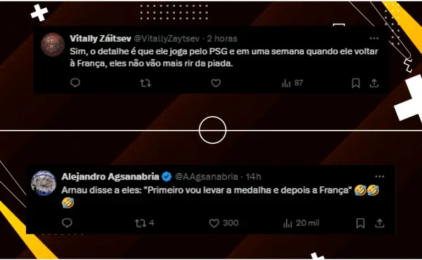Like the tweet about PSG
Image resolution: width=422 pixels, height=260 pixels.
tap(215, 83)
